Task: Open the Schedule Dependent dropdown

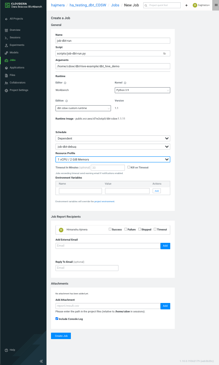Action: pyautogui.click(x=113, y=138)
